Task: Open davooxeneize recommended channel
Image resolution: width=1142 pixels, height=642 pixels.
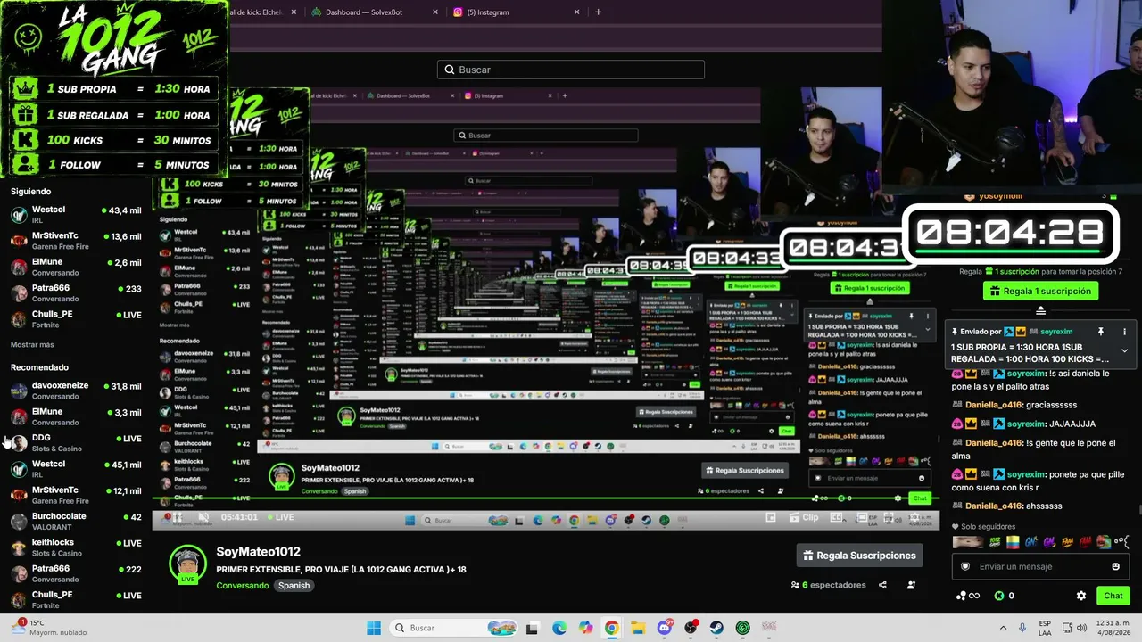Action: [76, 391]
